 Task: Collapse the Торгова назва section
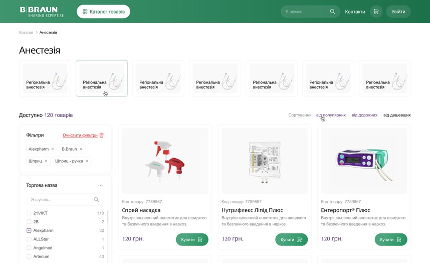pyautogui.click(x=101, y=185)
